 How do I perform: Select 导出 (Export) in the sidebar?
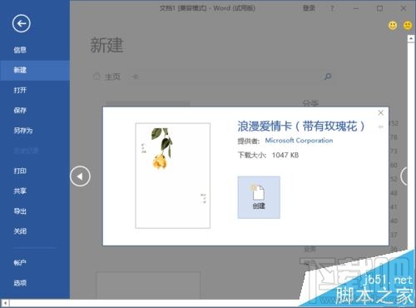(x=20, y=211)
